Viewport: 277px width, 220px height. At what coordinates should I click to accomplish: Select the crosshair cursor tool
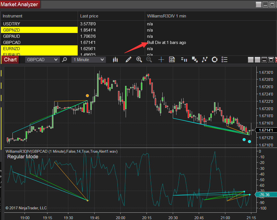click(161, 60)
